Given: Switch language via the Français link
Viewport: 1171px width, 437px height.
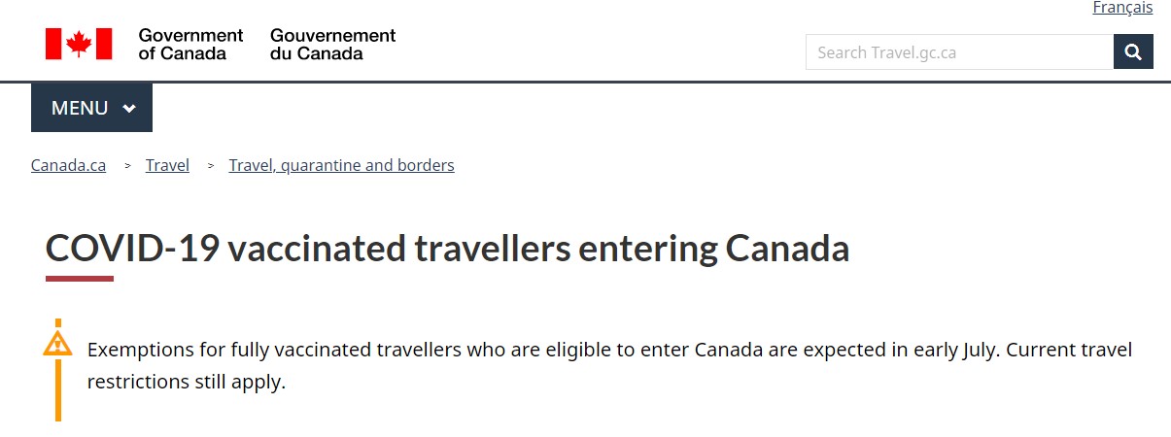Looking at the screenshot, I should pos(1122,8).
